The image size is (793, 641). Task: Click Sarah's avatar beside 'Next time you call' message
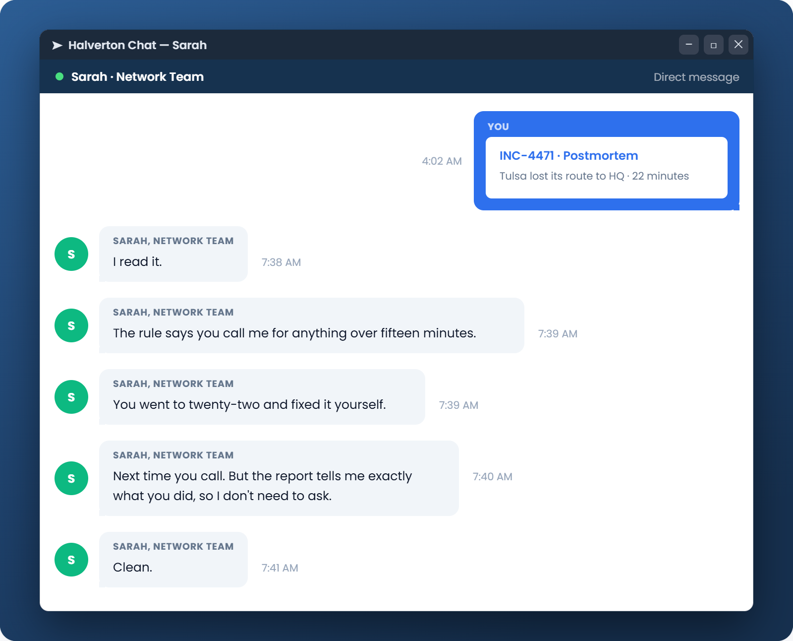point(71,478)
